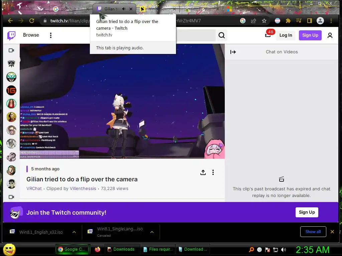The image size is (342, 256).
Task: Open the yellow-and-red character channel avatar
Action: [x=11, y=117]
